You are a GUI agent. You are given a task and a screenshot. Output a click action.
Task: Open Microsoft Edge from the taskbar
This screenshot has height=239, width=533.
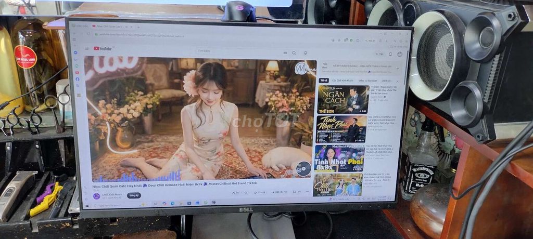[x=172, y=203]
